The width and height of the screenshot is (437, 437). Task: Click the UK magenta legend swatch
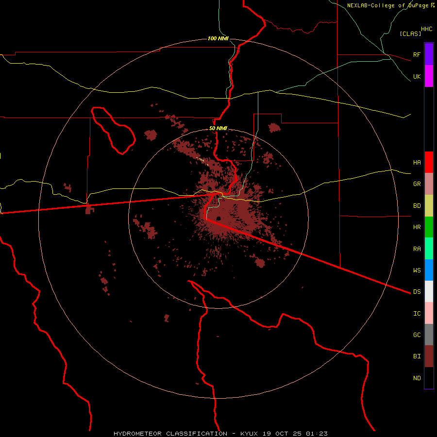[x=429, y=76]
